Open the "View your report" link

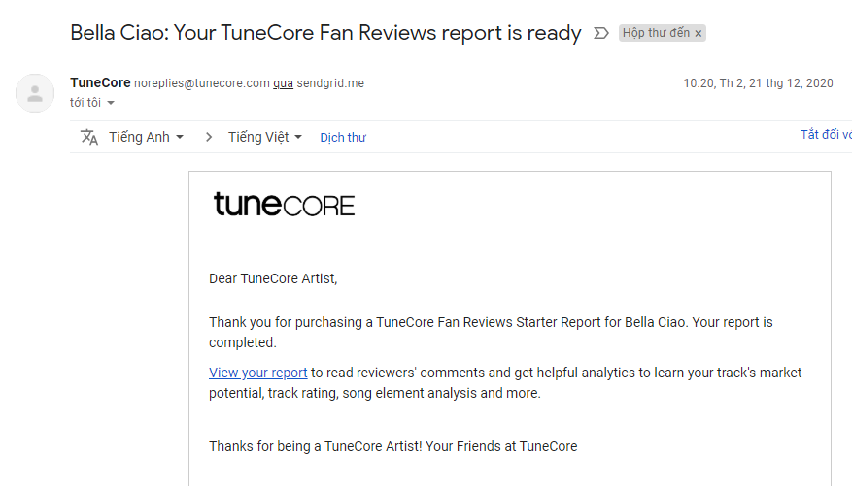258,373
